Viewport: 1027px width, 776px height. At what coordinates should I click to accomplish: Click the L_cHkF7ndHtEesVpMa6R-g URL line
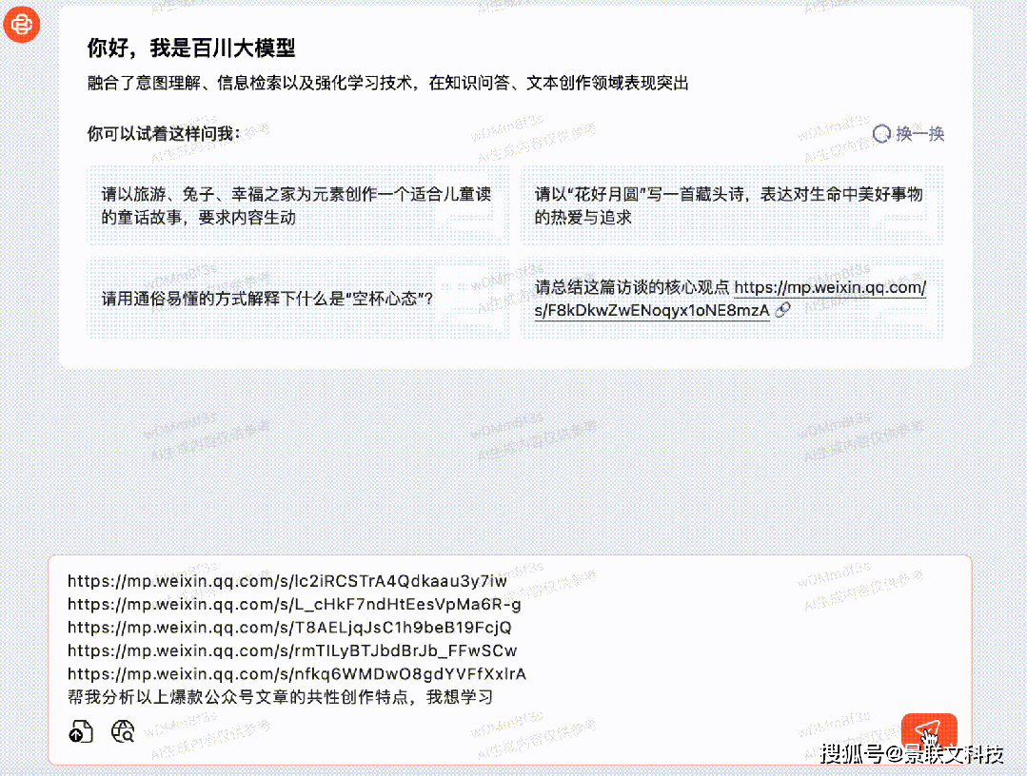click(x=294, y=604)
